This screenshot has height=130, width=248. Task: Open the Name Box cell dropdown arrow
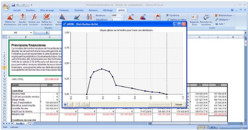coord(31,32)
